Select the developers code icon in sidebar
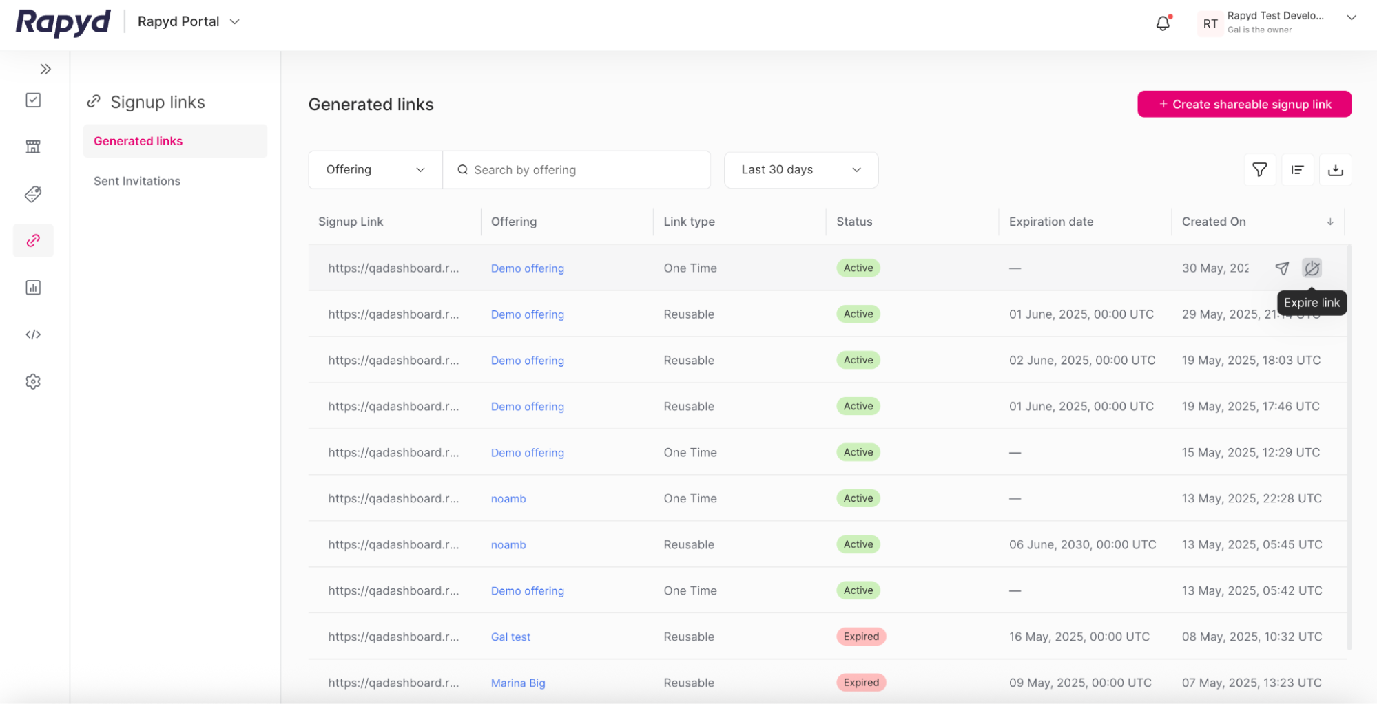 tap(32, 334)
